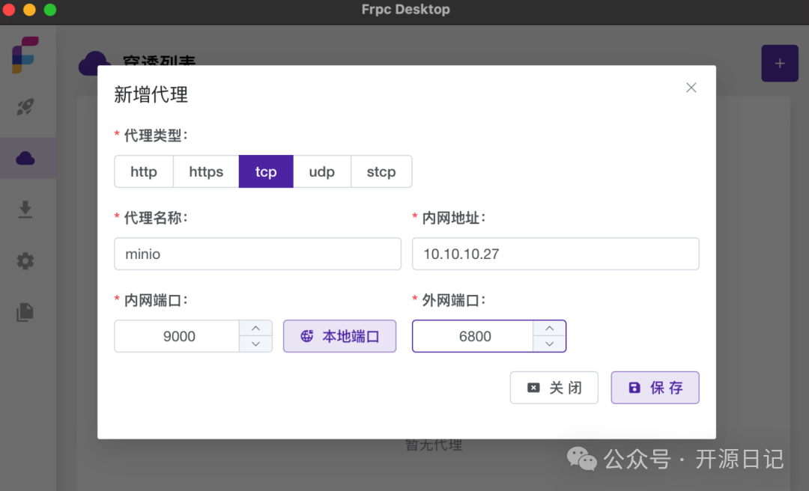The image size is (809, 491).
Task: Open the logs/copy page from the sidebar
Action: click(x=25, y=312)
